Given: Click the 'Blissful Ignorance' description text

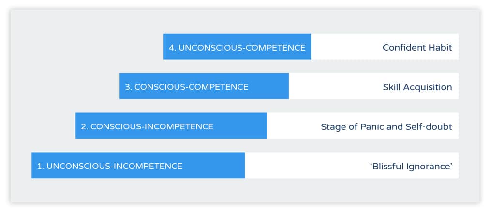Looking at the screenshot, I should (x=411, y=166).
